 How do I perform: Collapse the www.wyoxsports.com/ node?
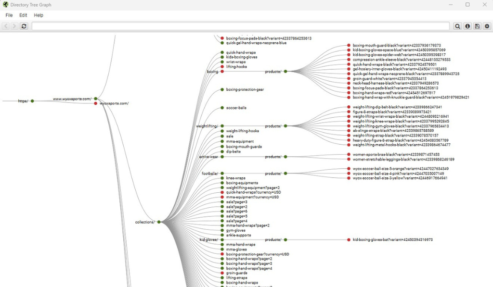pyautogui.click(x=96, y=99)
